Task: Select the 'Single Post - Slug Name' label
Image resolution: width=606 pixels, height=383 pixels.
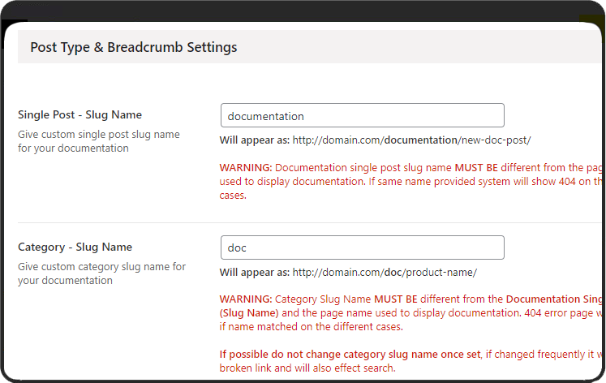Action: 80,115
